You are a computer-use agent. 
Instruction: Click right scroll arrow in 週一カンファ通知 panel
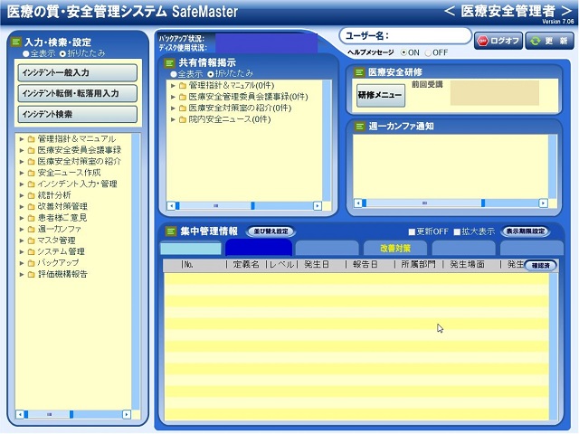(x=543, y=203)
